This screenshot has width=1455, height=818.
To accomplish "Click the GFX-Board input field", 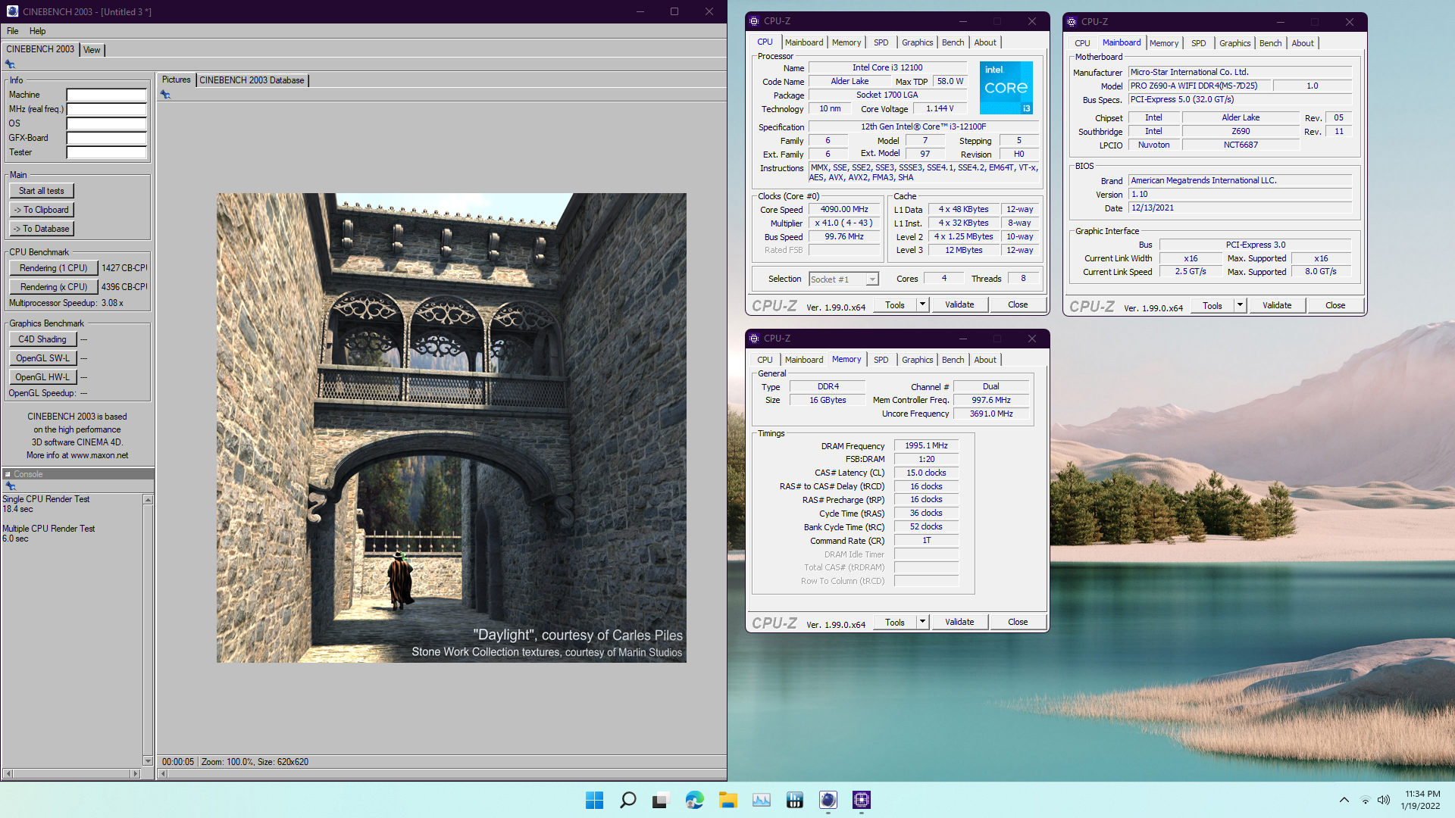I will pos(106,138).
